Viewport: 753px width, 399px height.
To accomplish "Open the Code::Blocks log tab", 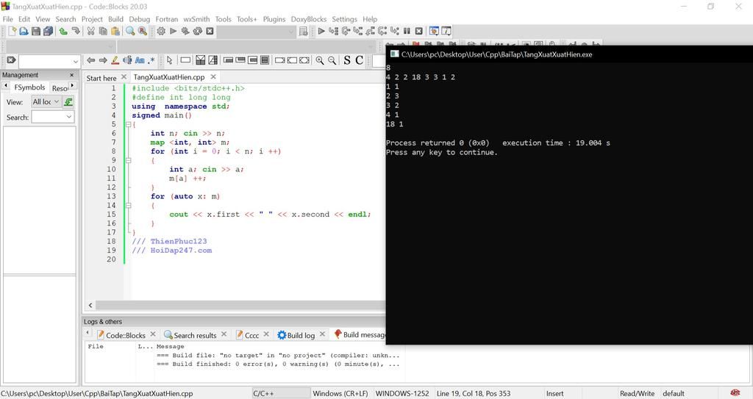I will pos(125,335).
